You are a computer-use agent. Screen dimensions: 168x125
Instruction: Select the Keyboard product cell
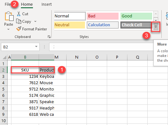coord(47,76)
